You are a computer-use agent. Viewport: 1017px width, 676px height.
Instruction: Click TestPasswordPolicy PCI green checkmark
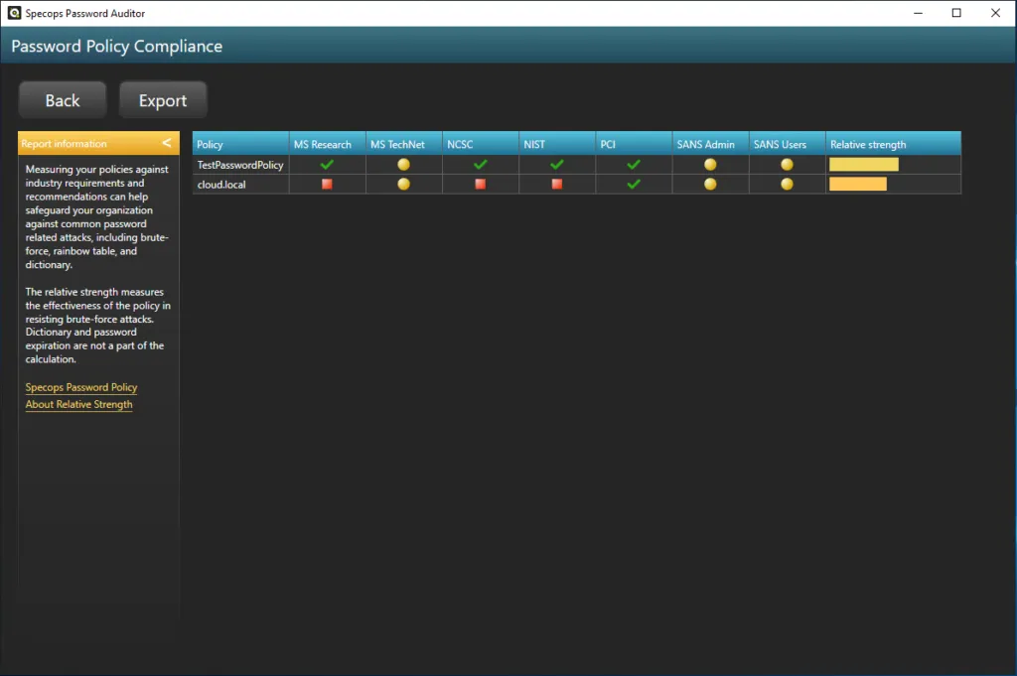pyautogui.click(x=634, y=164)
